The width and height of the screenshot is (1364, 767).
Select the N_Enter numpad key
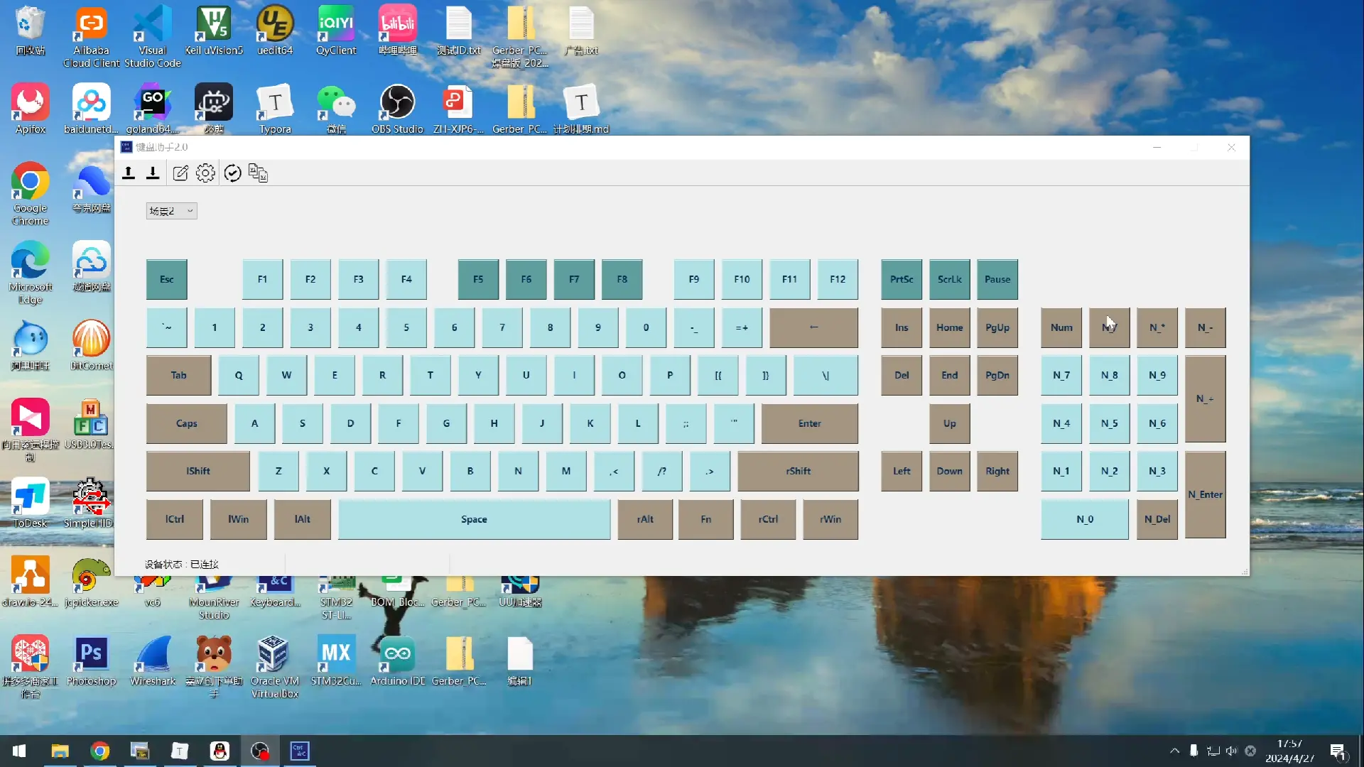pos(1206,495)
